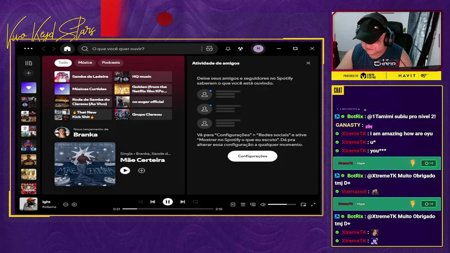Open the Mãe Certeira title

142,160
